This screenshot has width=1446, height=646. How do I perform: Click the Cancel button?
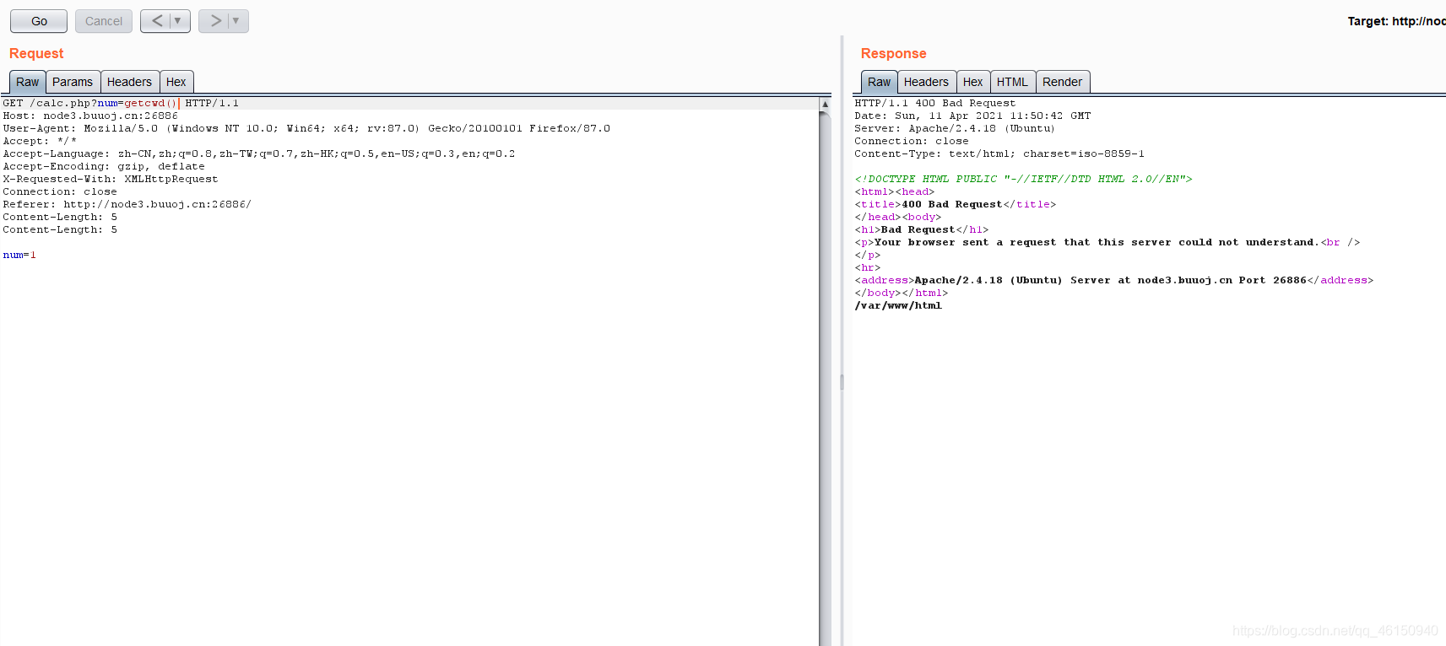104,21
